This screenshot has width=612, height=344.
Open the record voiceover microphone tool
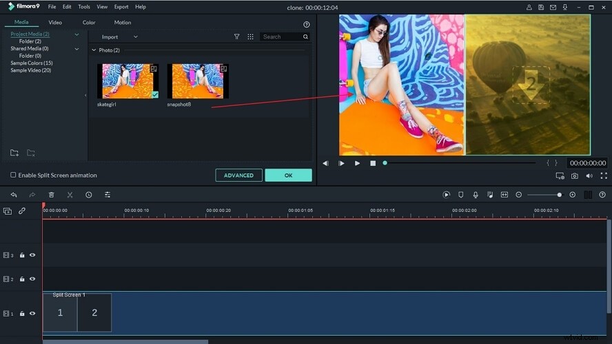point(476,195)
